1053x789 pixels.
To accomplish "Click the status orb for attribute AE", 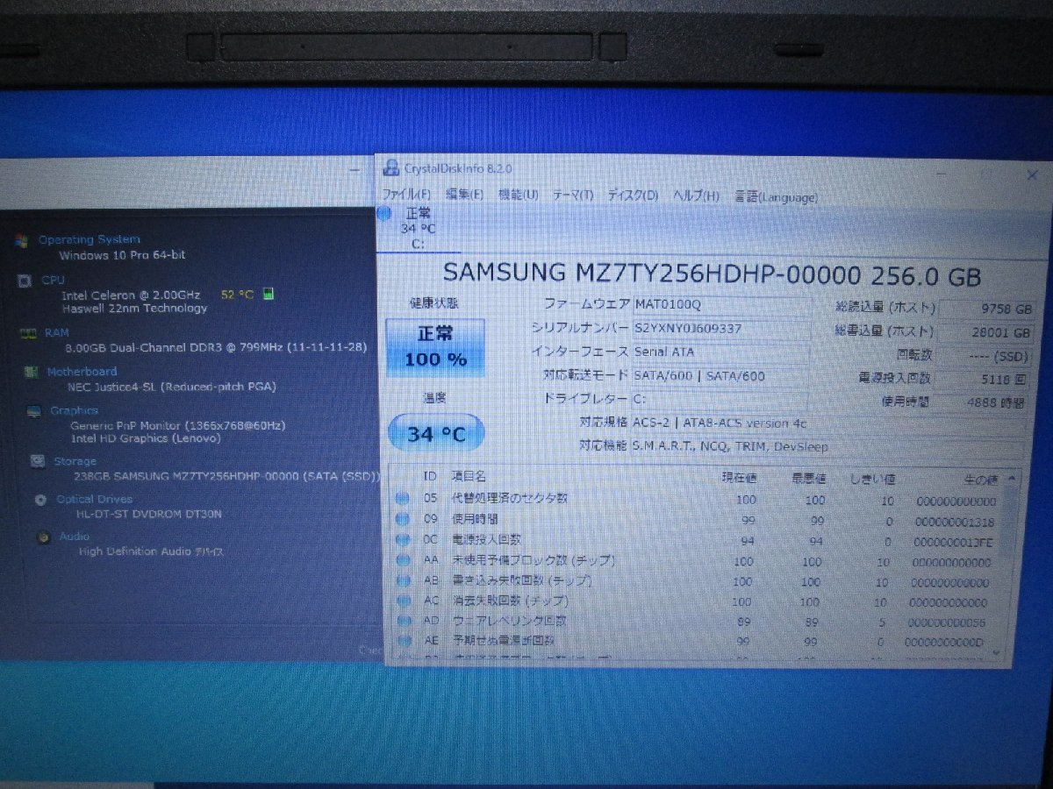I will click(403, 640).
